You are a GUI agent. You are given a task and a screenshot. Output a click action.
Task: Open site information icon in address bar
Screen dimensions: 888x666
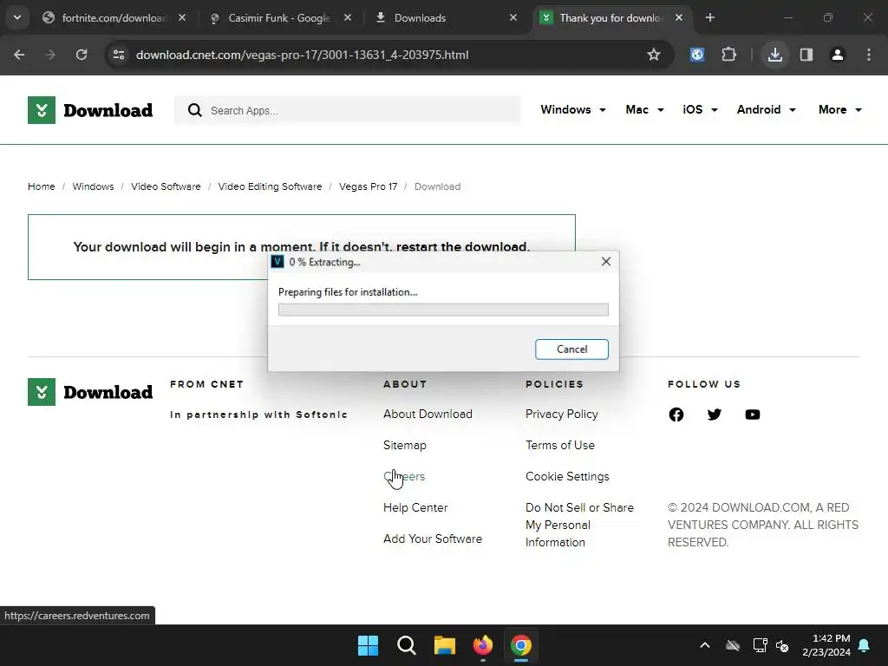tap(119, 55)
